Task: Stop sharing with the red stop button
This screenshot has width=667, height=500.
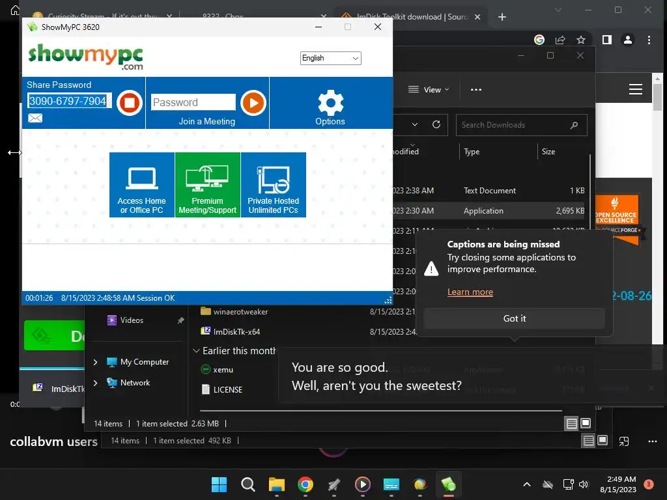Action: coord(130,102)
